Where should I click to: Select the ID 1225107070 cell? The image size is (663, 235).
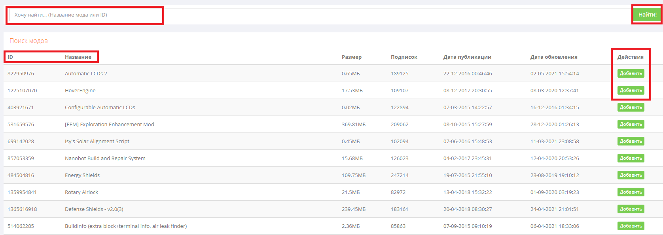click(x=22, y=90)
